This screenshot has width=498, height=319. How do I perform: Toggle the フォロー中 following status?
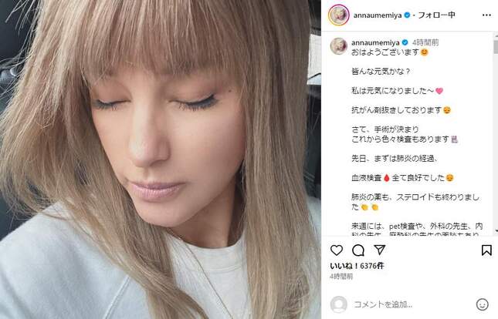(x=436, y=15)
